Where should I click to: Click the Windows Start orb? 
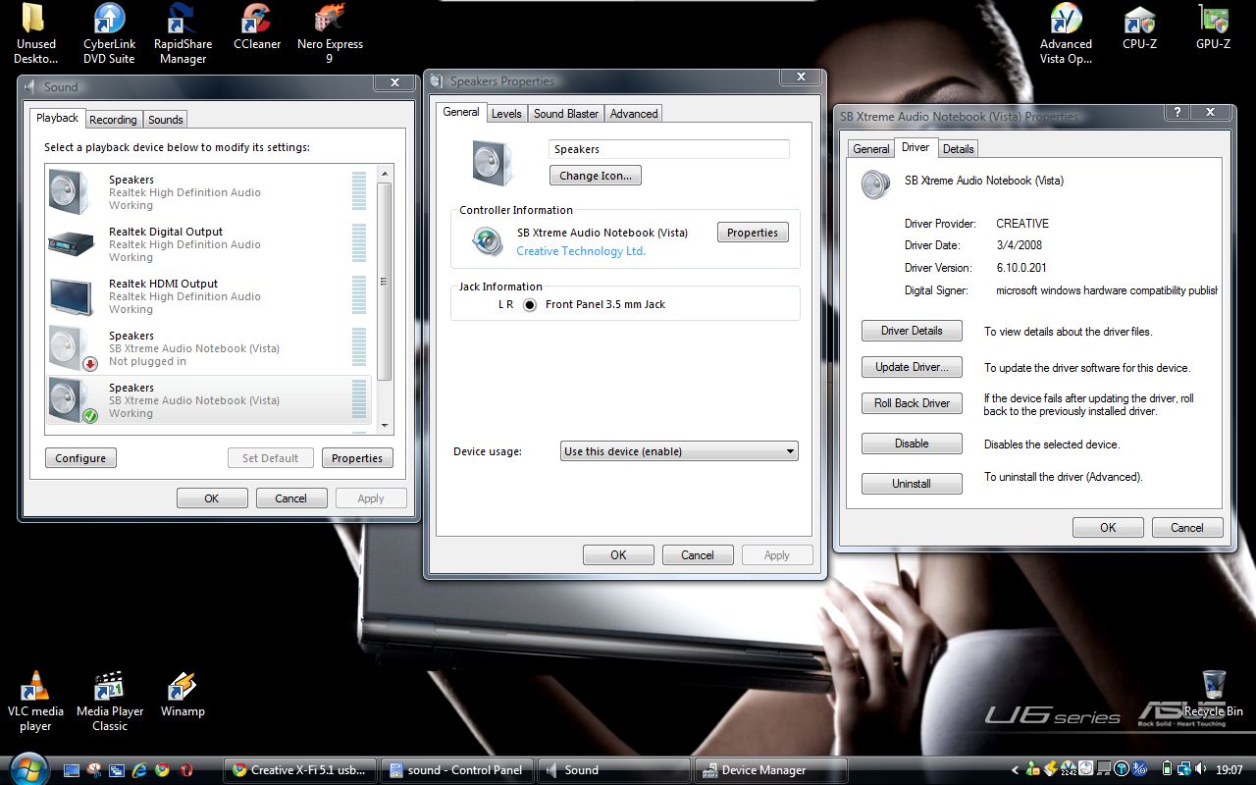(x=27, y=767)
